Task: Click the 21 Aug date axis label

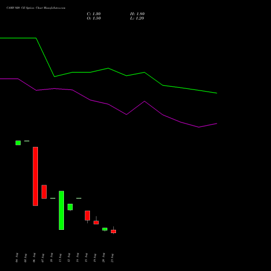Action: [x=112, y=257]
